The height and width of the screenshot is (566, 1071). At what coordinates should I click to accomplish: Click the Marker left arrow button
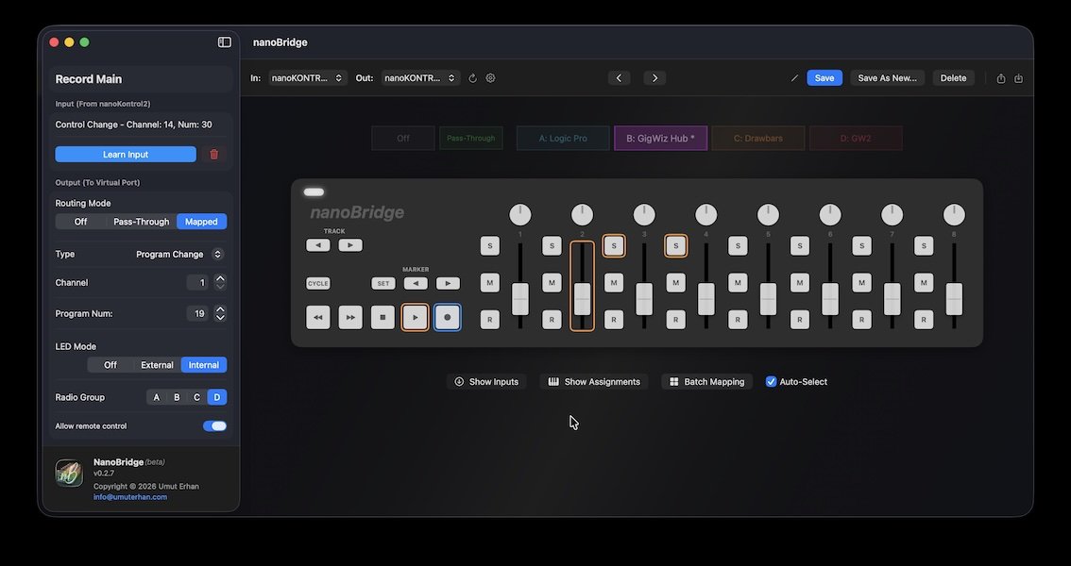coord(416,283)
